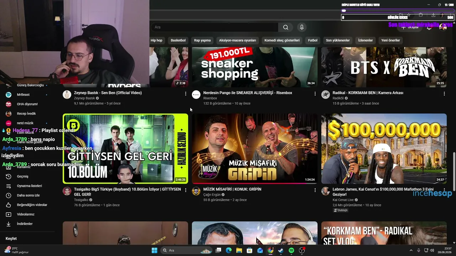
Task: Open Microsoft Store from the taskbar
Action: [249, 250]
